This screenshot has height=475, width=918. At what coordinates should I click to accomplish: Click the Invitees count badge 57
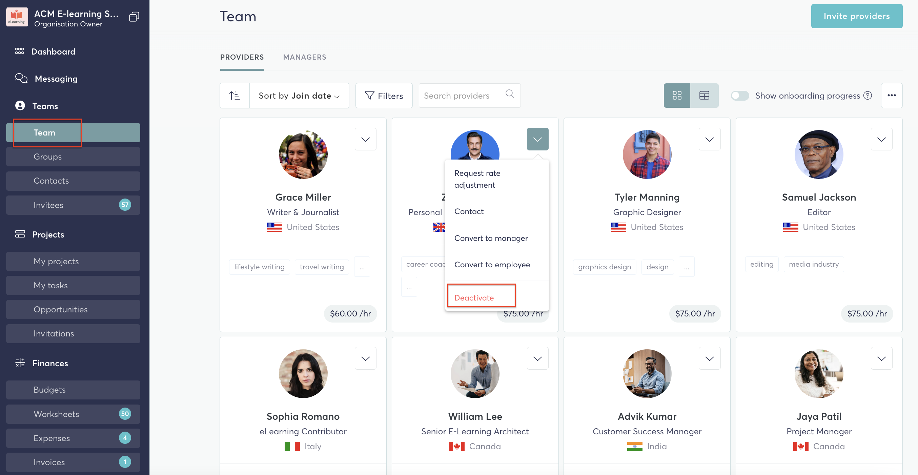(125, 205)
